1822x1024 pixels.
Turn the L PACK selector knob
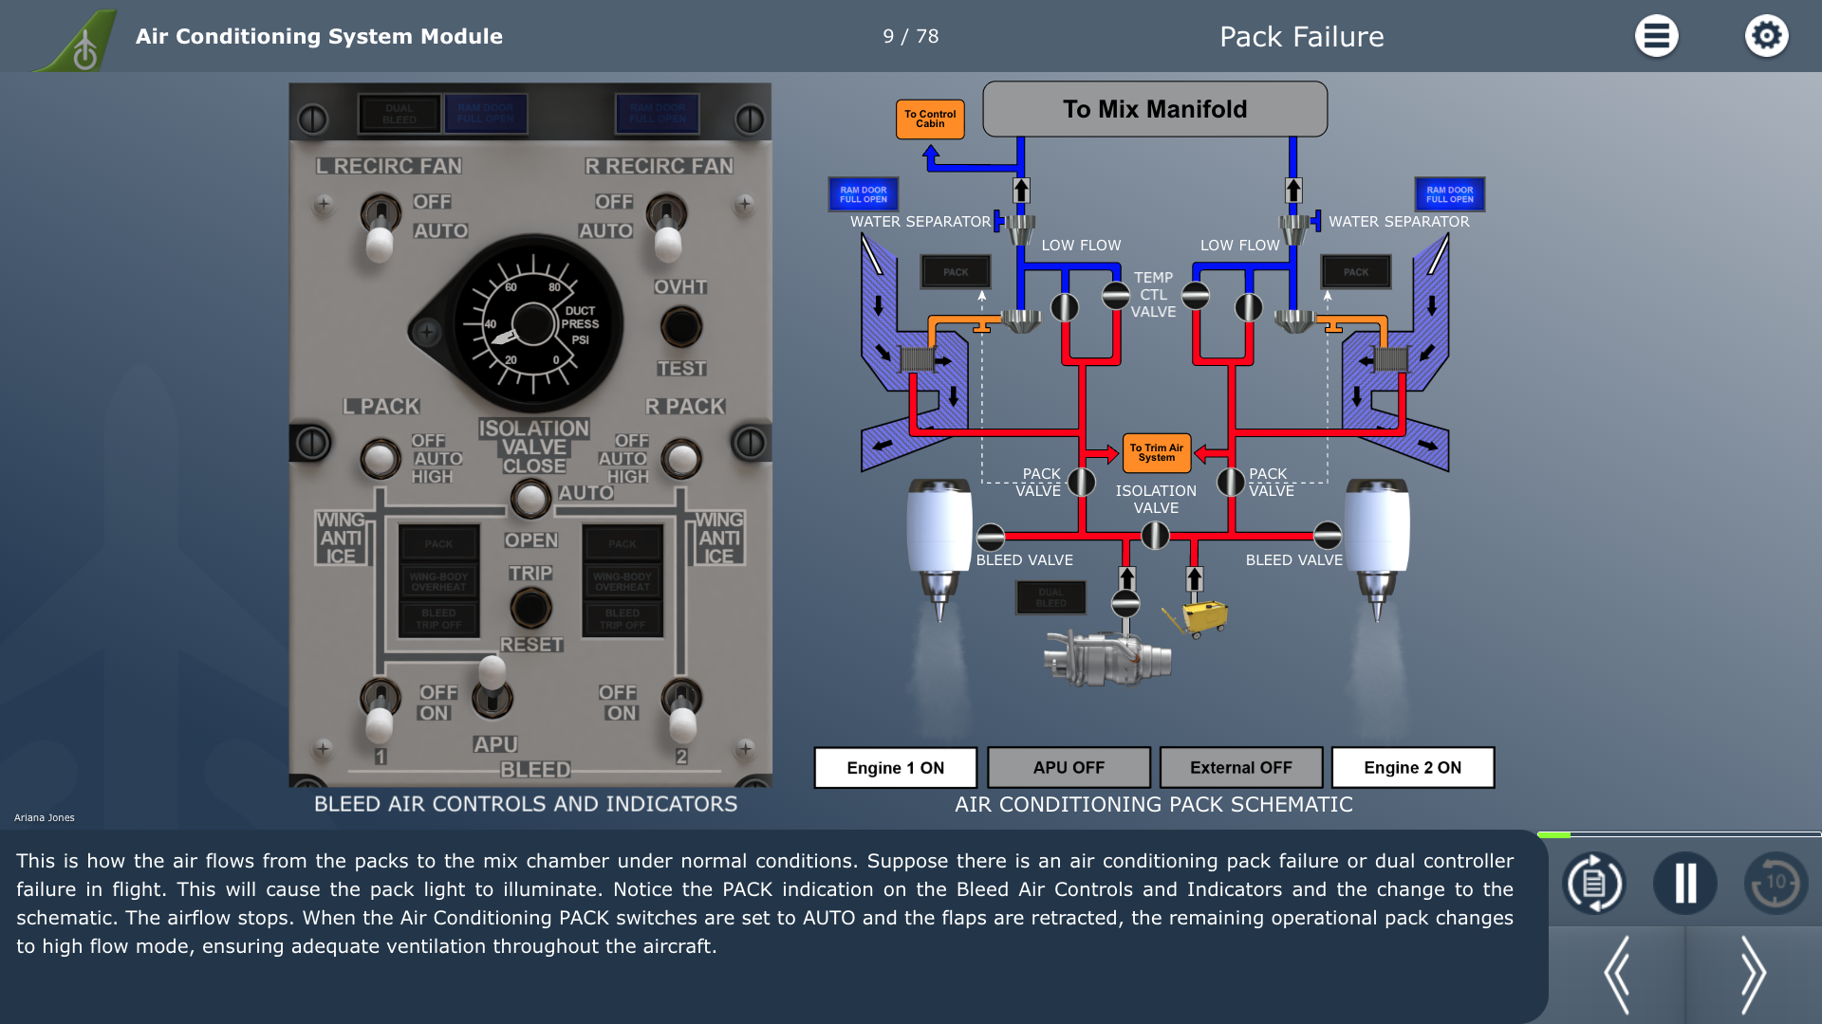380,460
